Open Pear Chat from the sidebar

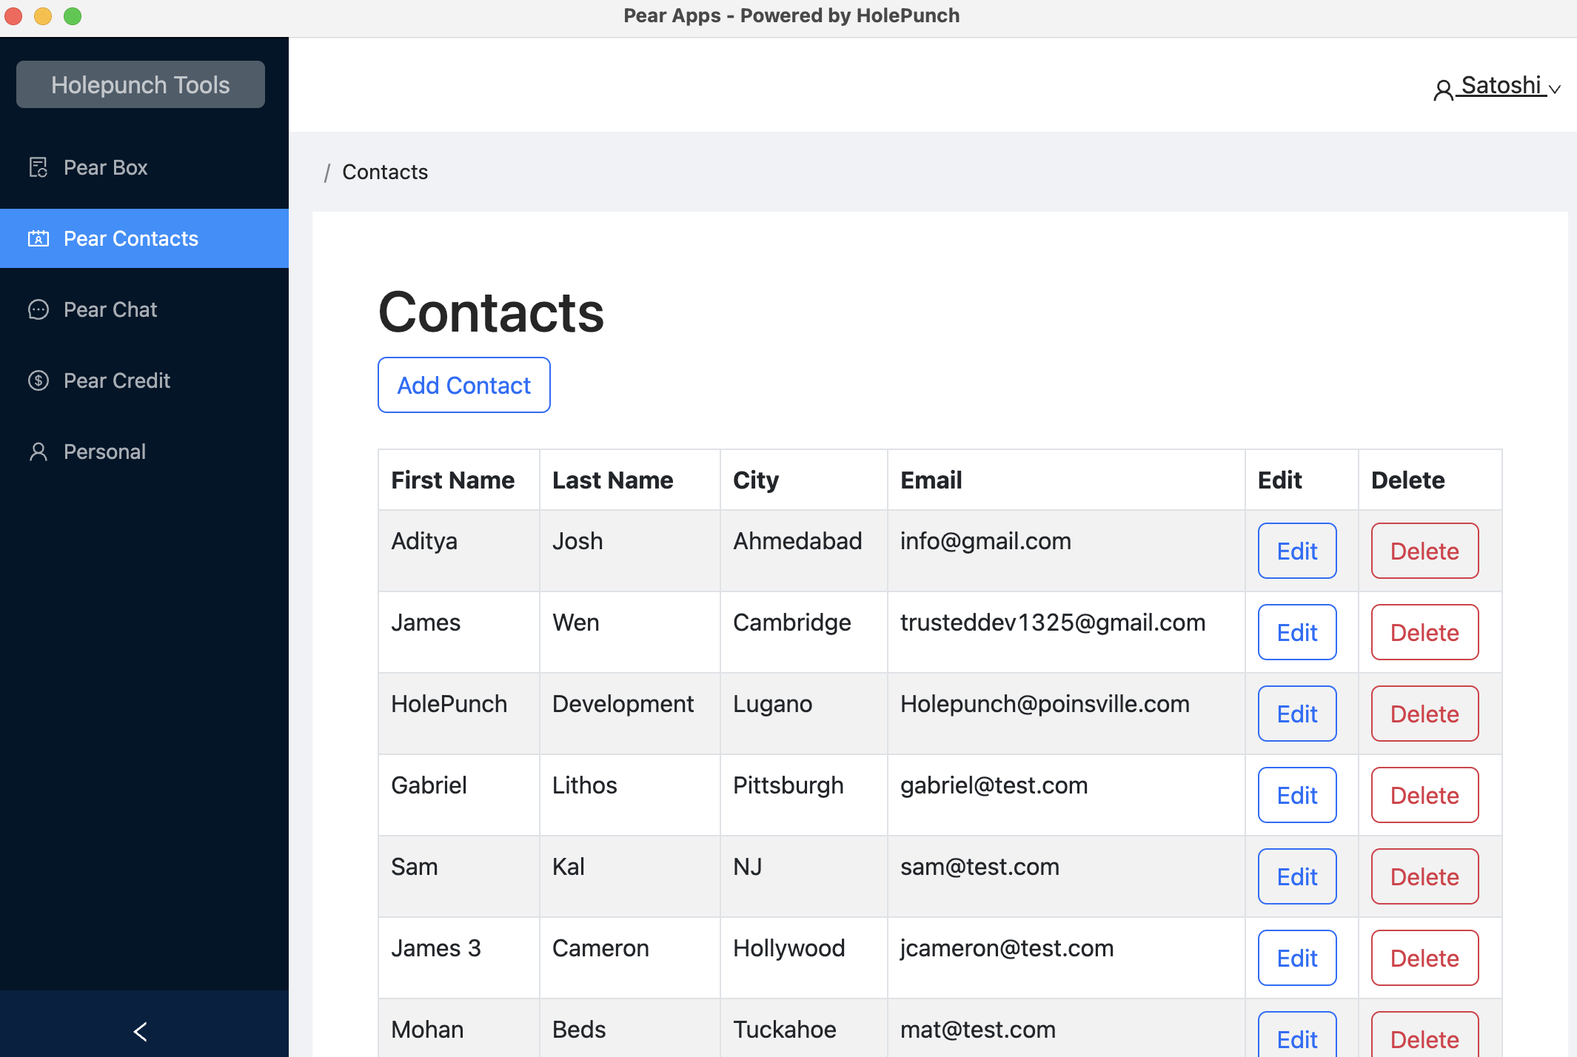(144, 309)
